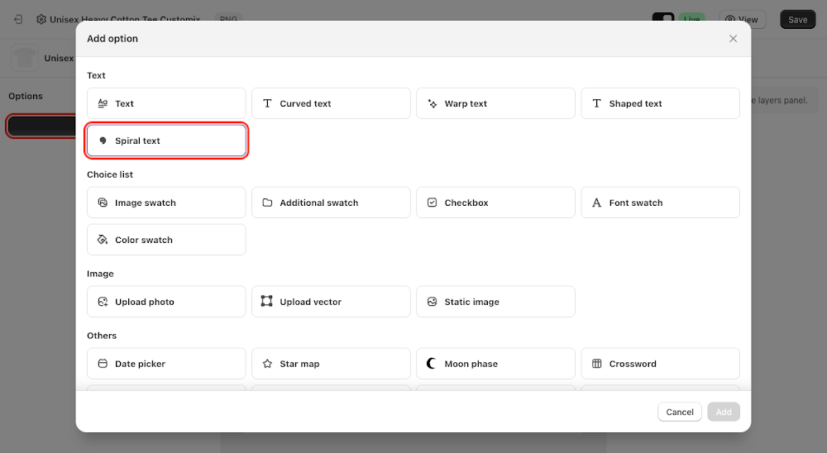Click the Text icon with underlined Aa
This screenshot has width=827, height=453.
(103, 103)
